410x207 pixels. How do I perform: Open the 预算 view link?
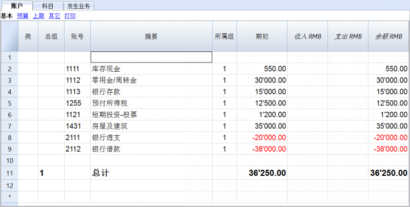[23, 16]
